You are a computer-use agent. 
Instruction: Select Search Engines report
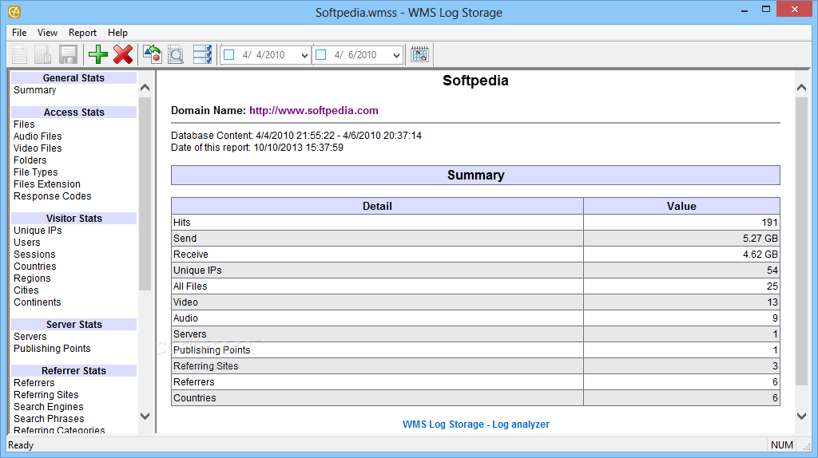coord(49,407)
